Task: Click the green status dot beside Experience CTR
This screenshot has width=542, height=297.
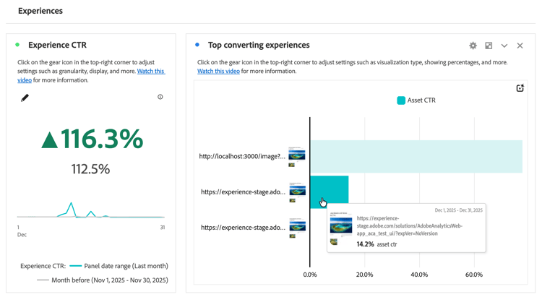Action: click(x=17, y=45)
